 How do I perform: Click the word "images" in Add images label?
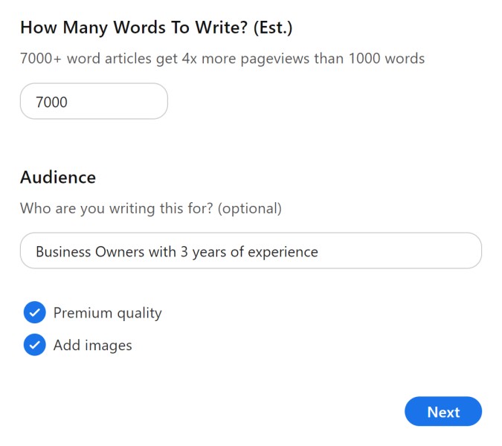109,345
